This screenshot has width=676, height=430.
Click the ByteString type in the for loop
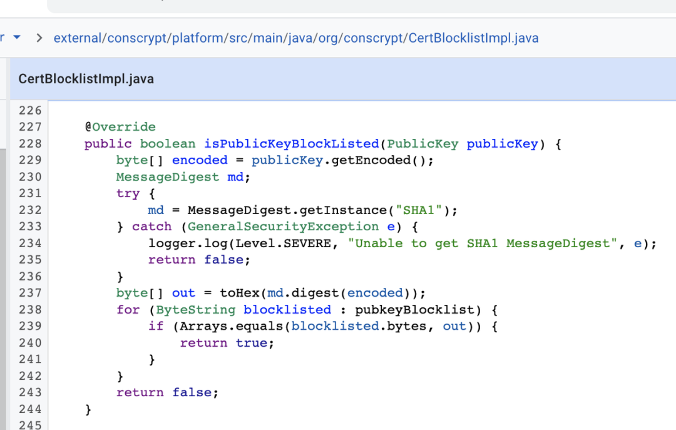coord(196,310)
